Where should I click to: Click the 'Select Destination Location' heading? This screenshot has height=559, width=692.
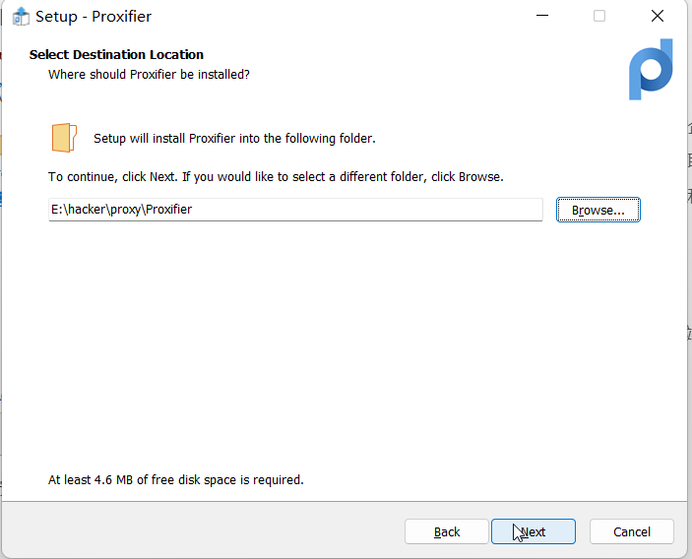click(x=116, y=55)
